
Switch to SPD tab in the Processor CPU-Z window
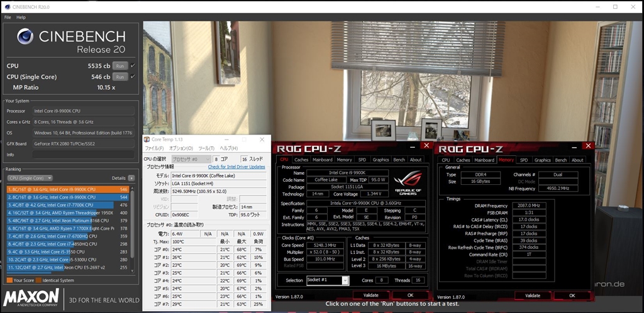(x=362, y=160)
